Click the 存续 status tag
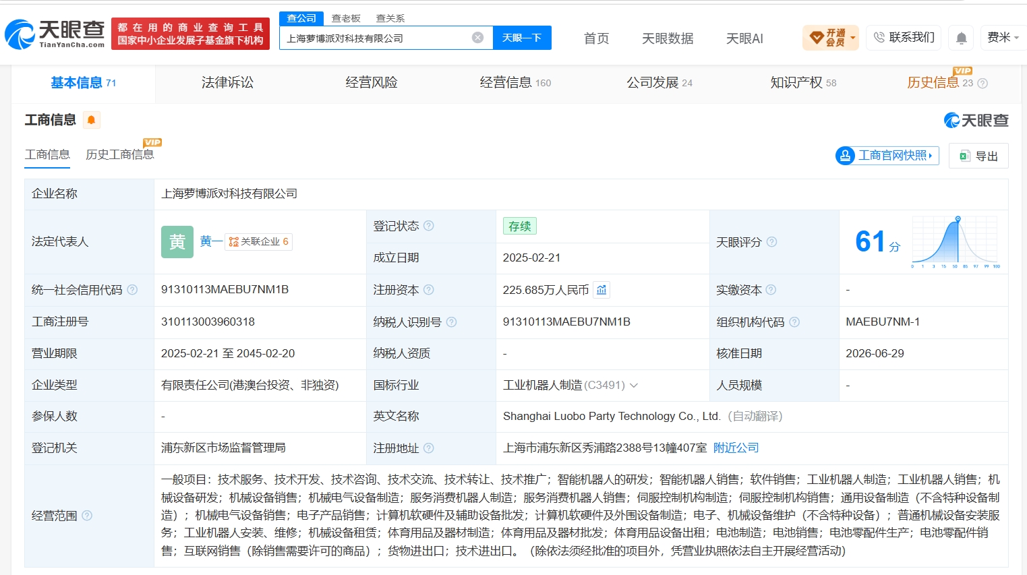This screenshot has height=575, width=1027. (x=519, y=226)
